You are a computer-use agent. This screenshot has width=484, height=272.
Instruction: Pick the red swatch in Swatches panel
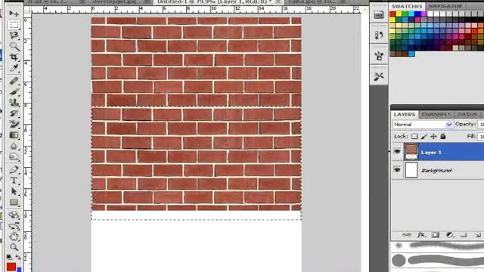392,14
